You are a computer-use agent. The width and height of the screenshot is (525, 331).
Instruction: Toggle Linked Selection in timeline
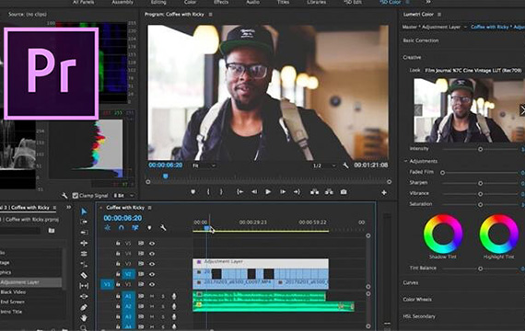point(134,228)
